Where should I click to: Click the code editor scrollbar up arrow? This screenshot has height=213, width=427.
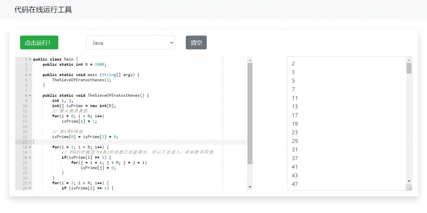coord(250,60)
